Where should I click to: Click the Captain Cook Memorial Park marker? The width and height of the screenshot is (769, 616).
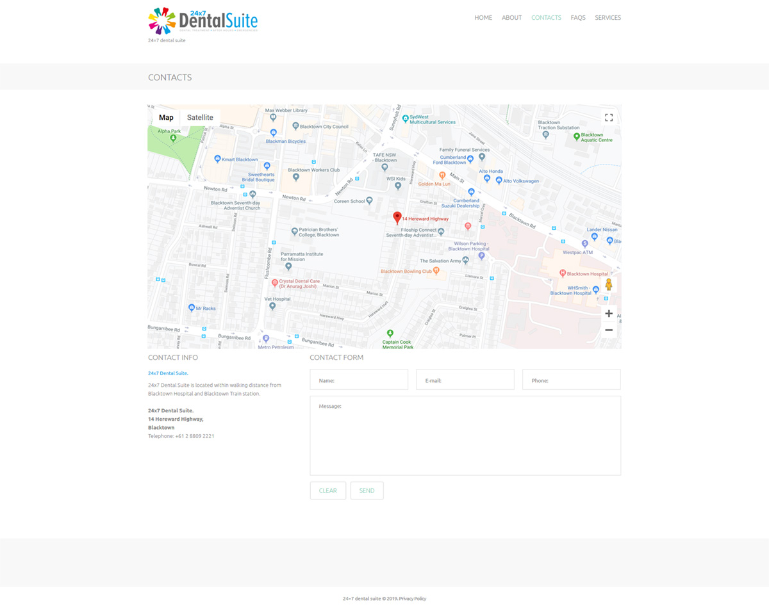pos(390,333)
